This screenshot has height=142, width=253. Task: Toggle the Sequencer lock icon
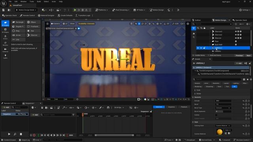tap(151, 111)
